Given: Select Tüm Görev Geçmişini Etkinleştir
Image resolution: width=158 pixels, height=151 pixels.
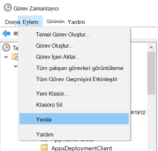Looking at the screenshot, I should click(x=74, y=79).
